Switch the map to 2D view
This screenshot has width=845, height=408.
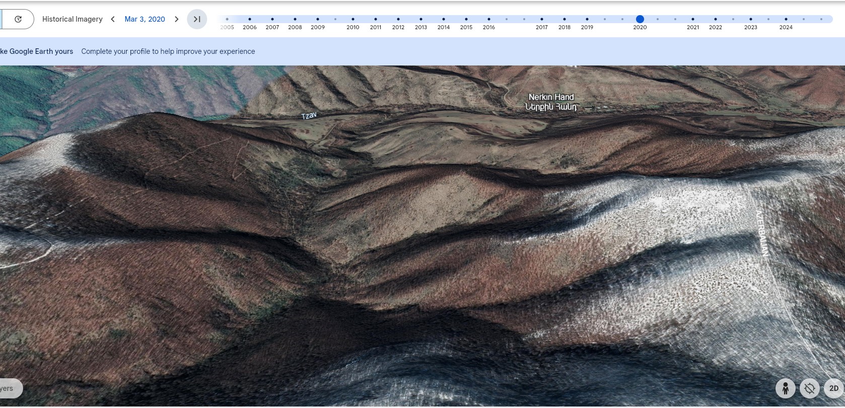tap(833, 388)
